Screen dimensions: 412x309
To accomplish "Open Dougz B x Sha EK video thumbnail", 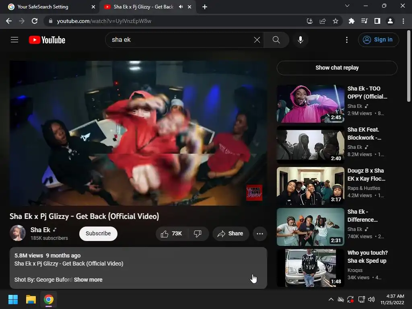I will coord(310,186).
